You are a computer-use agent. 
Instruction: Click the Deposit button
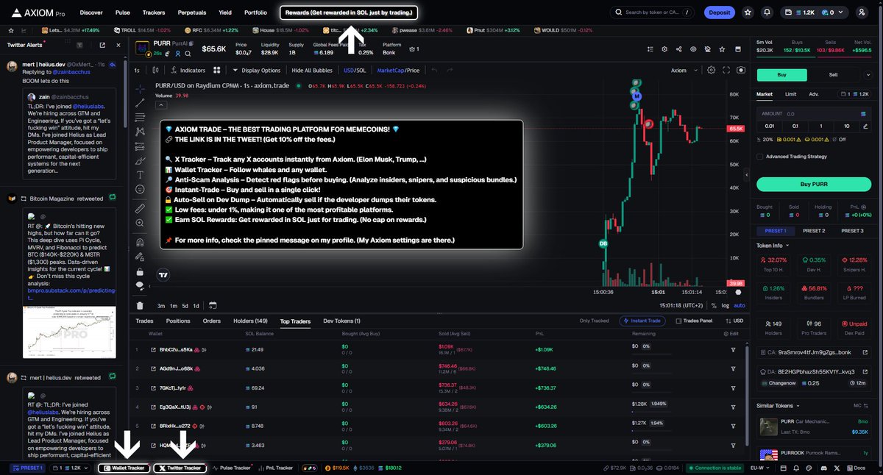tap(719, 12)
